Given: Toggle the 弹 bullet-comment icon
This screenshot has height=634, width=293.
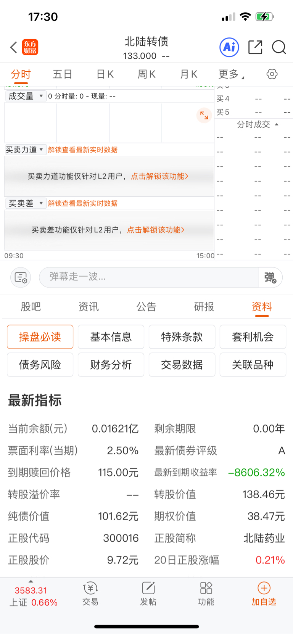Looking at the screenshot, I should point(270,277).
